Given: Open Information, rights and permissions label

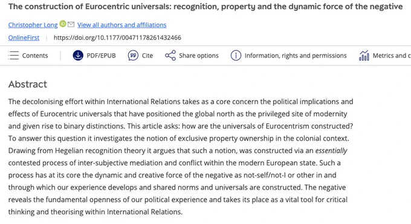Looking at the screenshot, I should (x=296, y=56).
